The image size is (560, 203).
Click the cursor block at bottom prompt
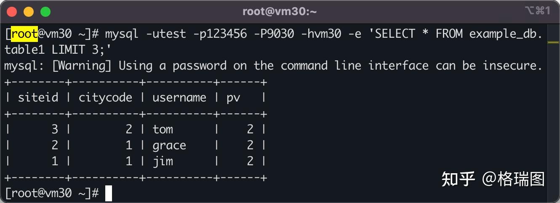(x=109, y=193)
